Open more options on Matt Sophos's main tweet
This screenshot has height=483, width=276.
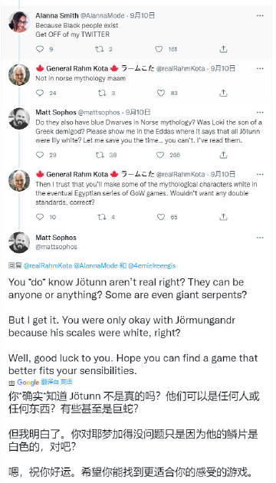click(x=260, y=238)
